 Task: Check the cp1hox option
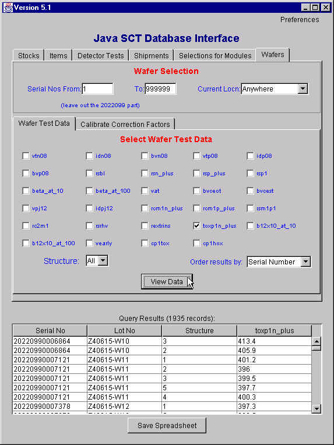pos(196,243)
